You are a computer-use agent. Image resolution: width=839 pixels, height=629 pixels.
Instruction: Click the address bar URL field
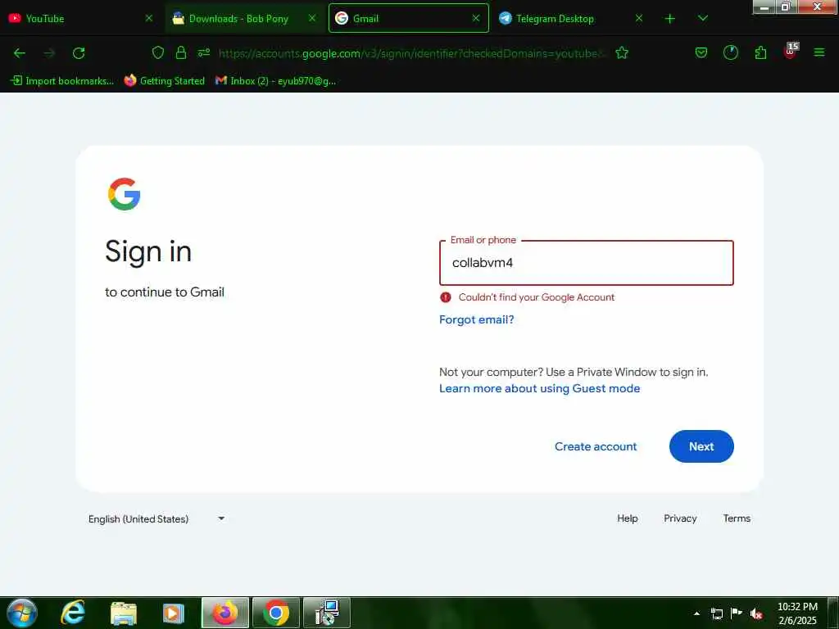click(412, 53)
